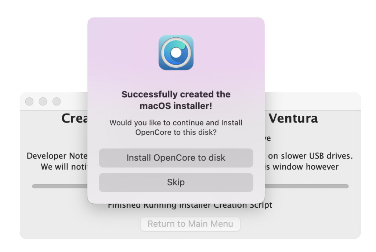Click 'Finished Running Installer Creation Script' status
The width and height of the screenshot is (376, 252).
pos(190,205)
